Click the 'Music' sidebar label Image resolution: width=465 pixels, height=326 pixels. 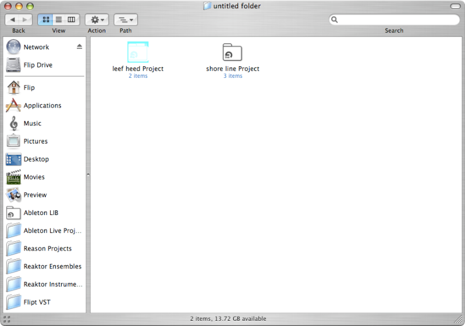(x=33, y=123)
